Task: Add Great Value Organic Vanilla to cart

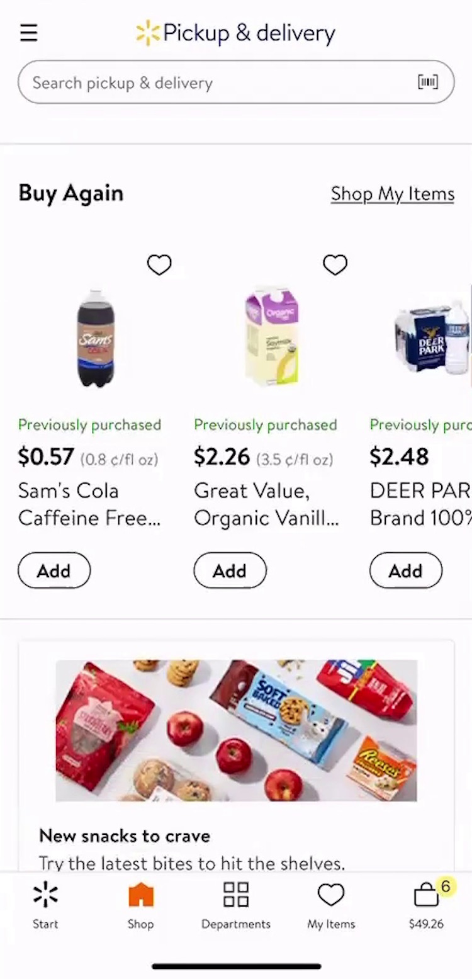Action: tap(230, 570)
